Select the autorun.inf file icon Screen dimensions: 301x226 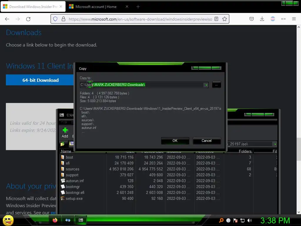click(x=63, y=181)
